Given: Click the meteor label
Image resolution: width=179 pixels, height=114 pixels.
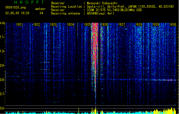Looking at the screenshot, I should (x=40, y=9).
